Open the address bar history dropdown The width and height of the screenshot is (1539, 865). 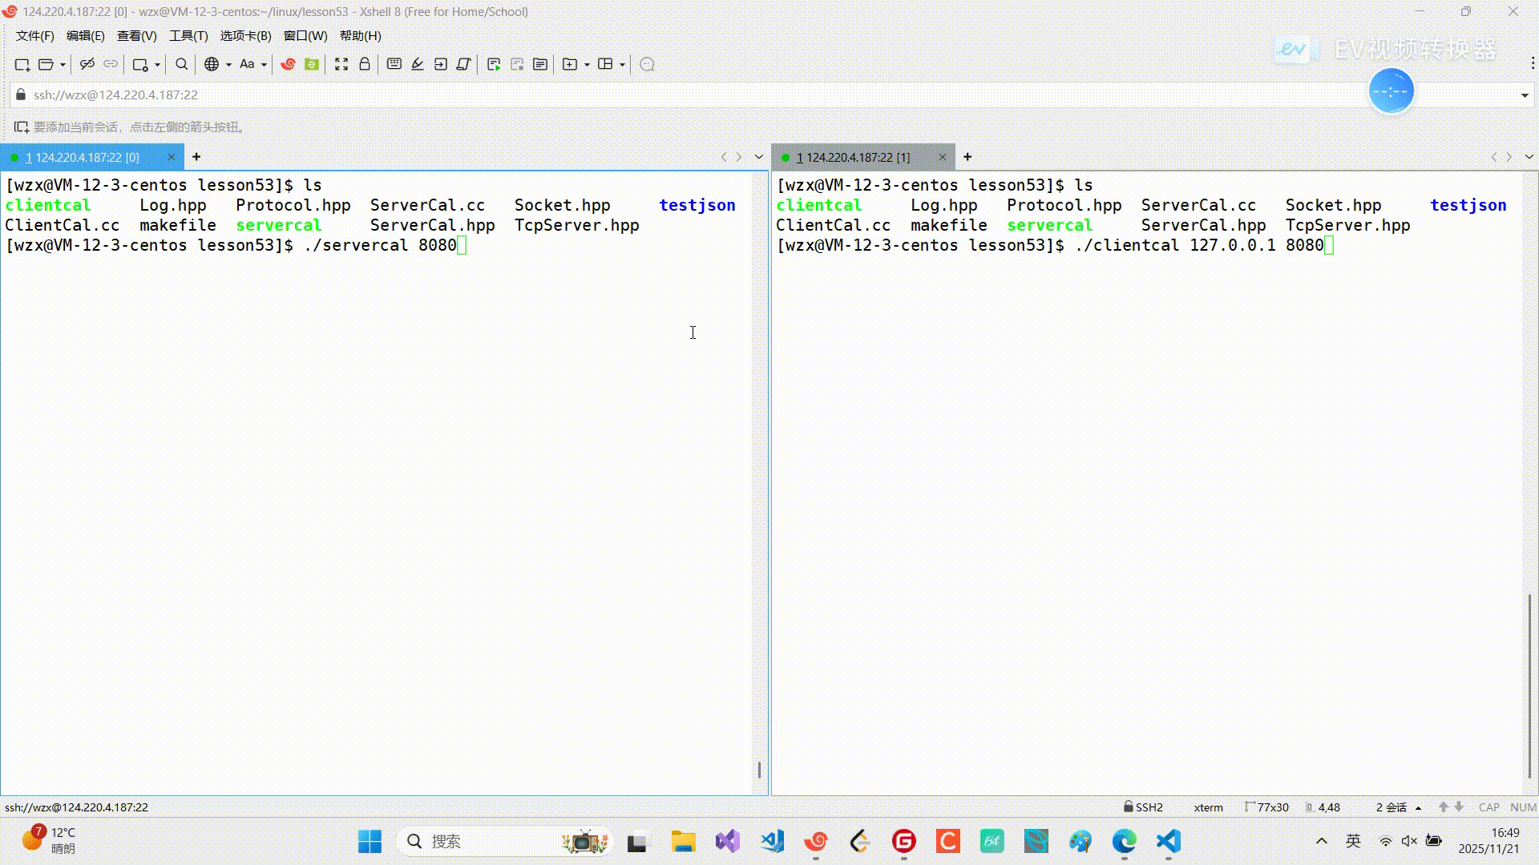[x=1524, y=95]
